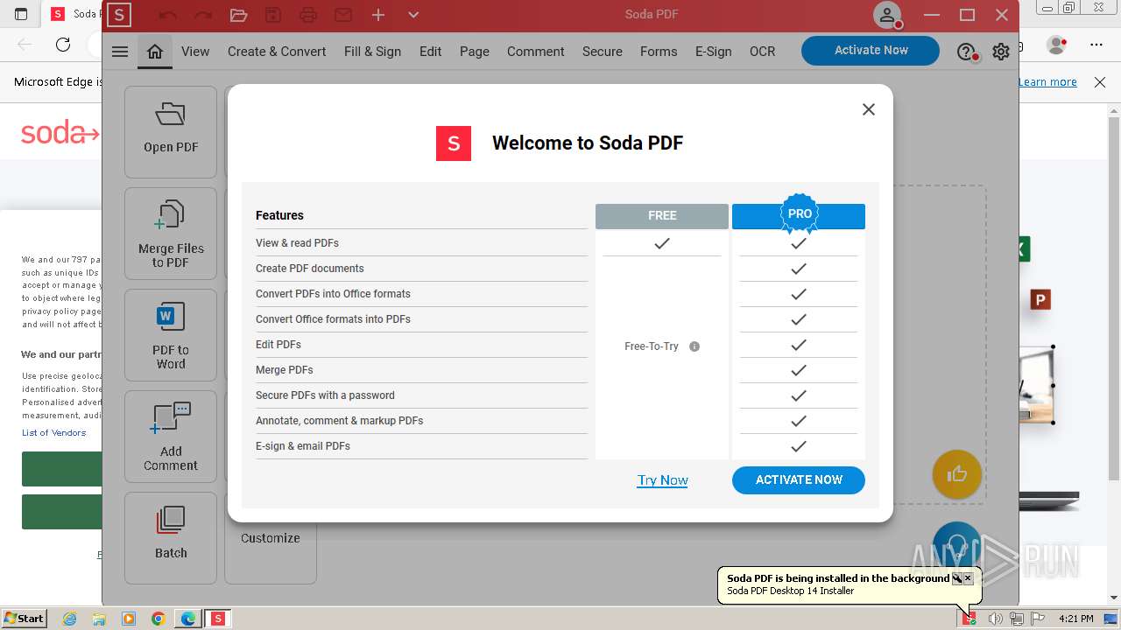Switch to the OCR tab

click(x=762, y=52)
